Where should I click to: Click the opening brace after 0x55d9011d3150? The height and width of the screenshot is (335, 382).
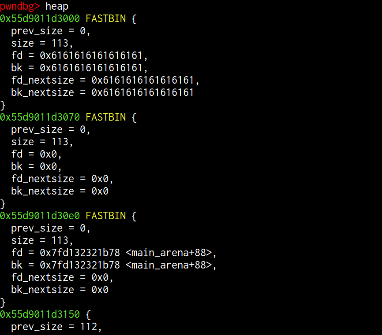pos(89,314)
